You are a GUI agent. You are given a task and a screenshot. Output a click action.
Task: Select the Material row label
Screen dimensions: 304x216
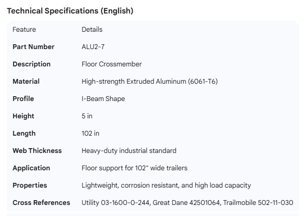(x=26, y=81)
